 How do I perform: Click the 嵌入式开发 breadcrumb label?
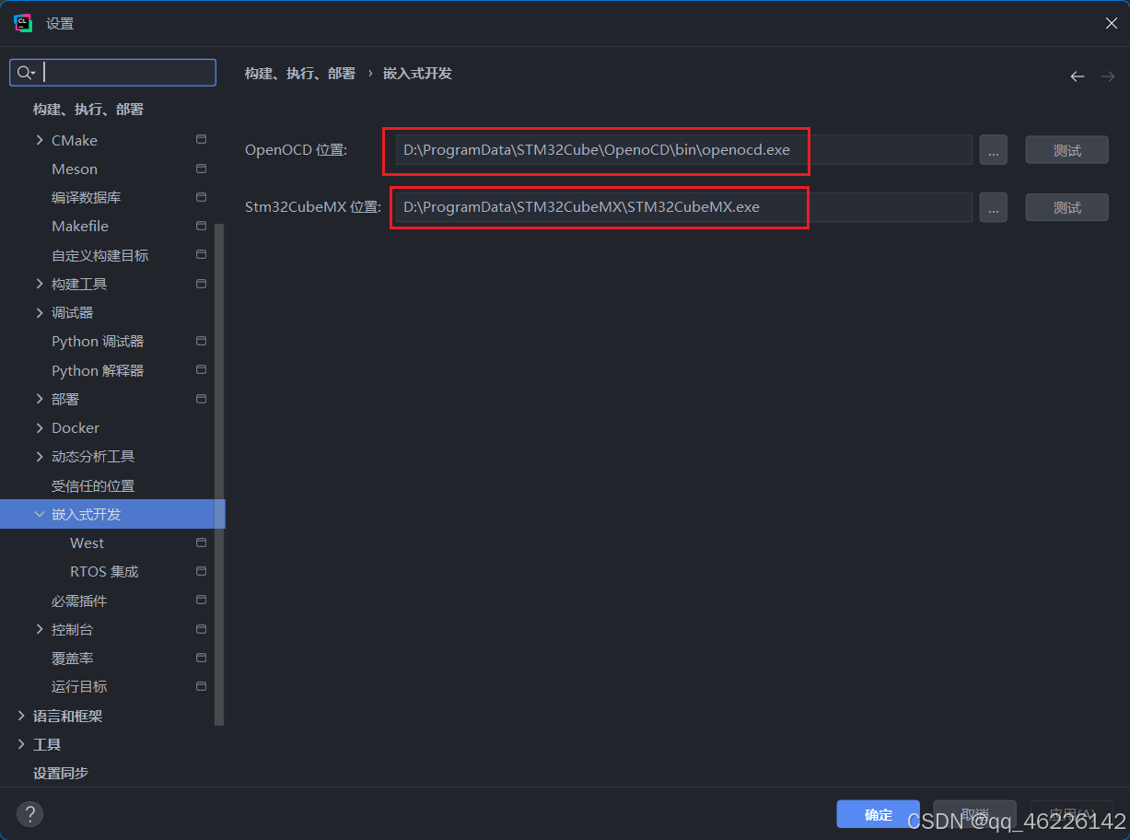(417, 73)
